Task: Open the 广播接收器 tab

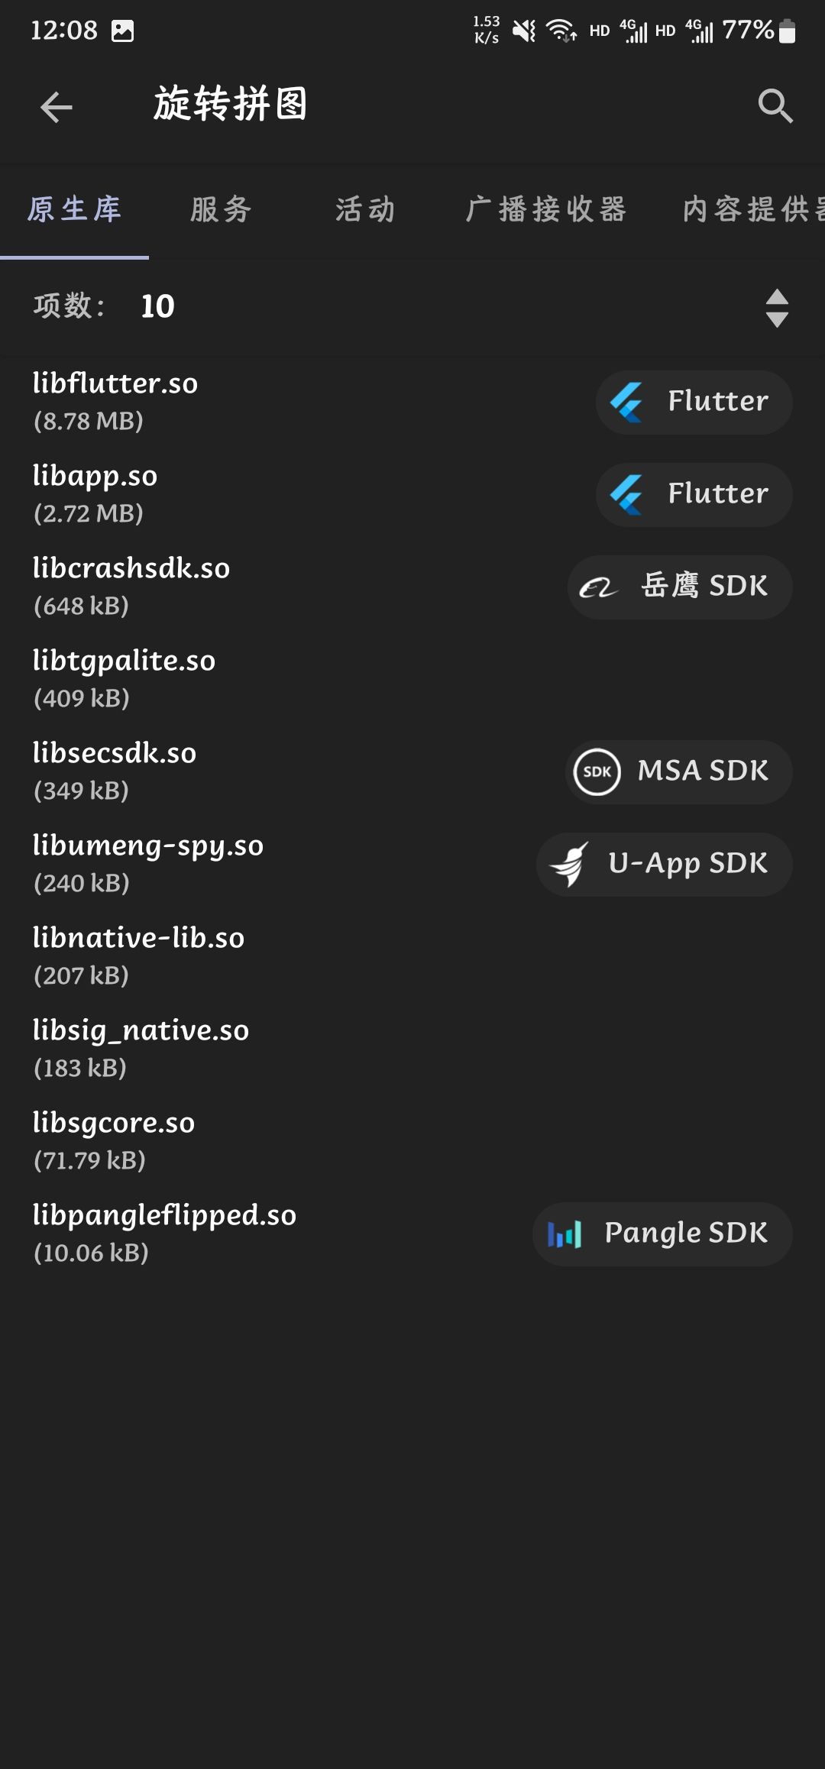Action: coord(545,209)
